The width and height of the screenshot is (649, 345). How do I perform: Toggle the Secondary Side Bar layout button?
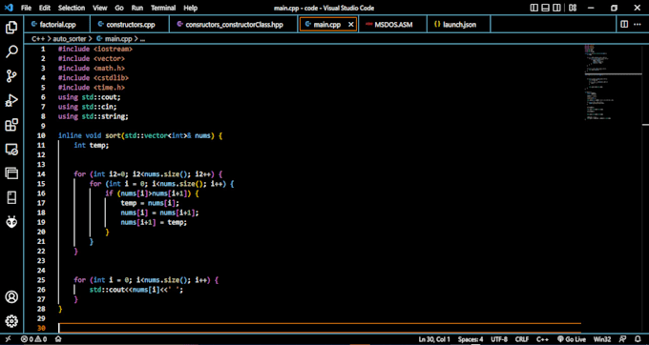(x=556, y=8)
